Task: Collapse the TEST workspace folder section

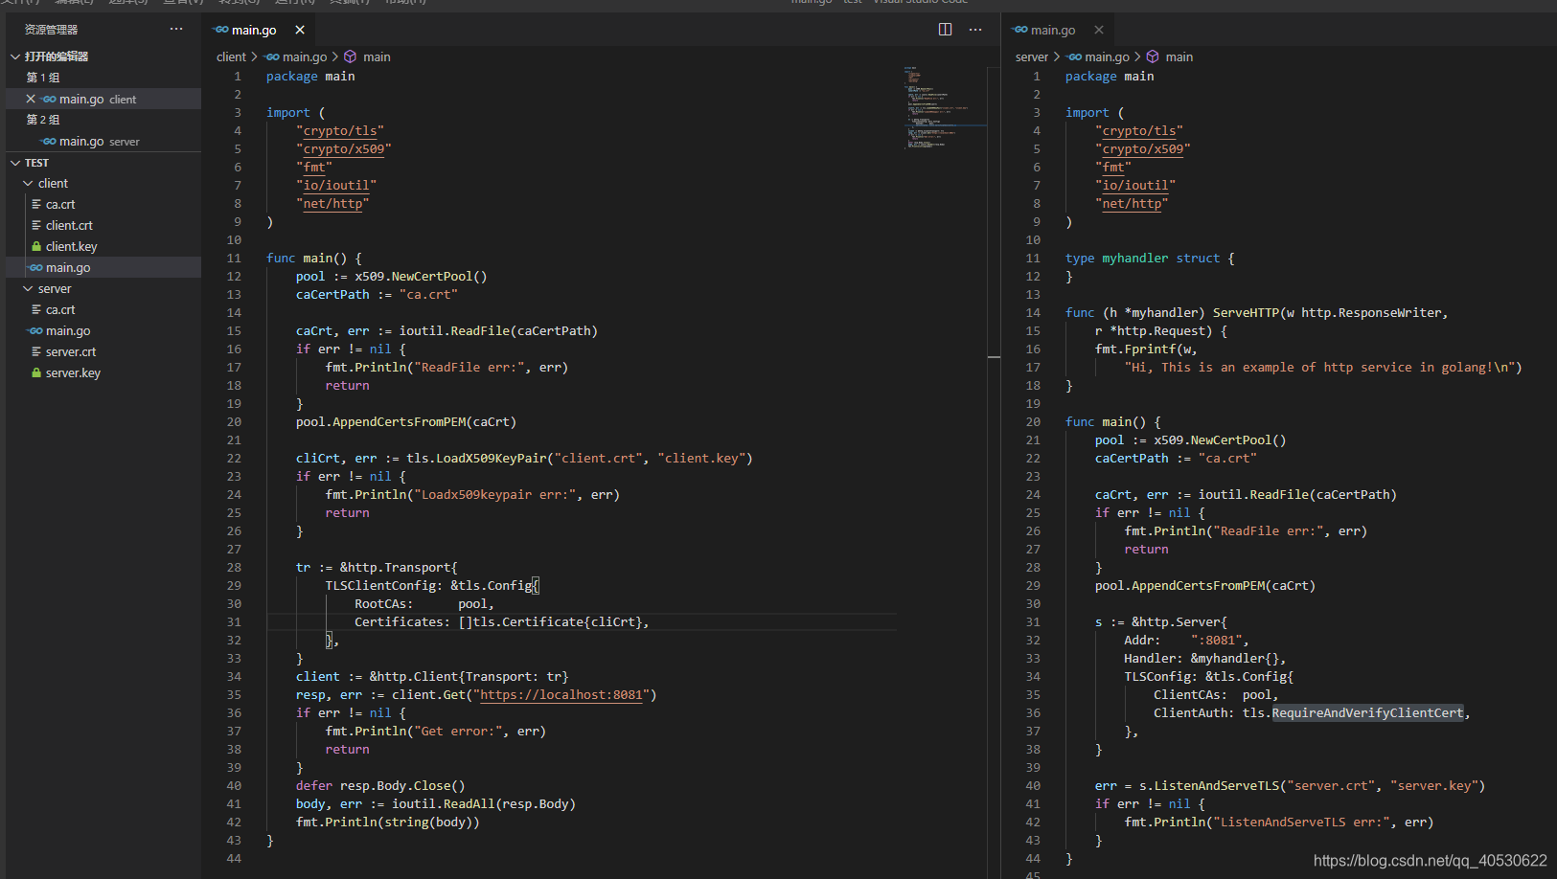Action: tap(15, 163)
